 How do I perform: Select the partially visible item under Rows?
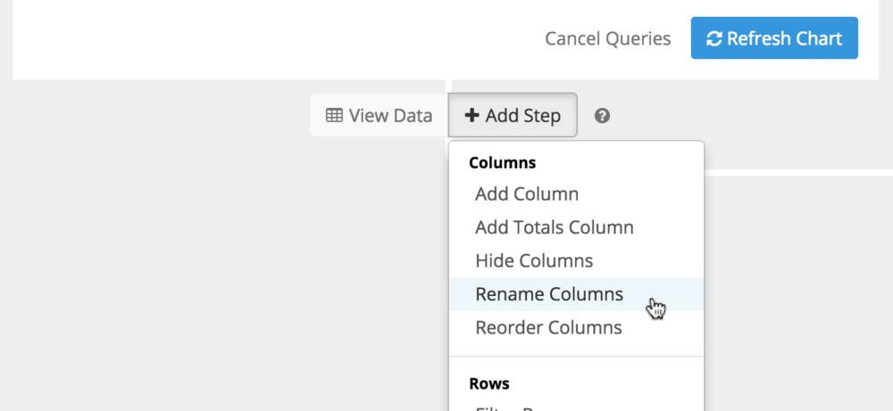576,407
